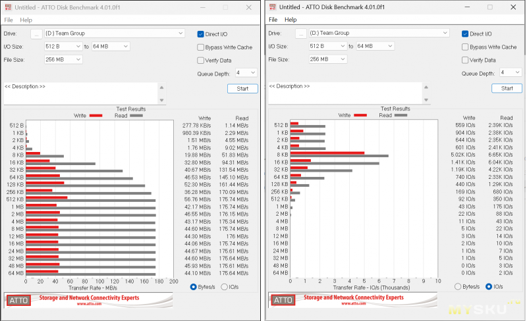
Task: Minimize the right ATTO Disk Benchmark window
Action: point(467,7)
